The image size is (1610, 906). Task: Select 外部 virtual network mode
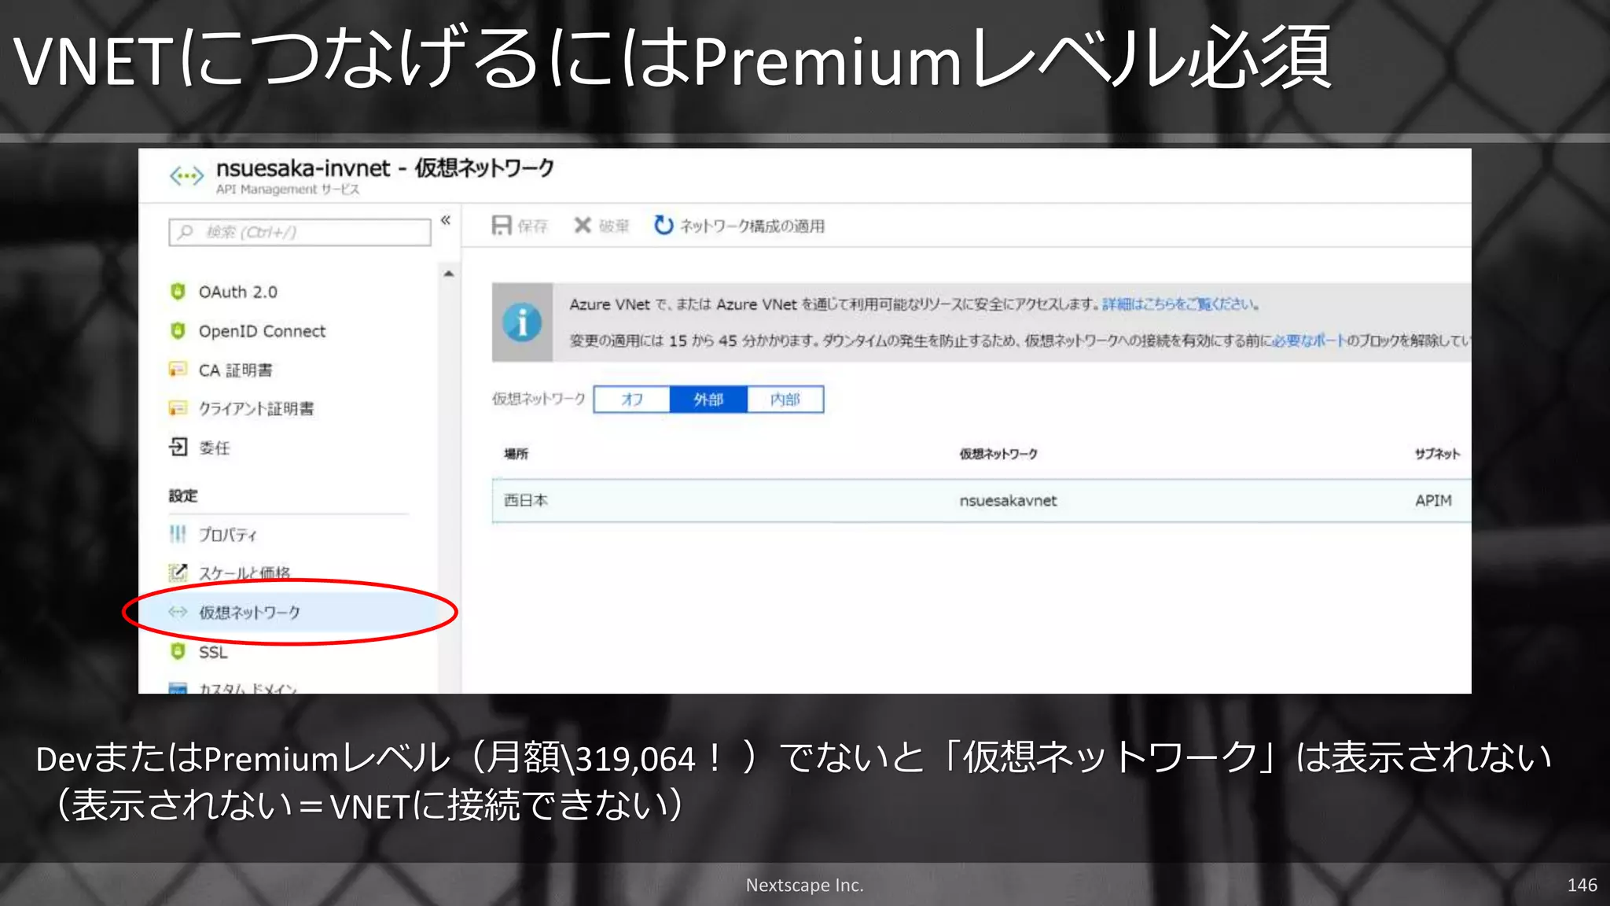[x=708, y=400]
